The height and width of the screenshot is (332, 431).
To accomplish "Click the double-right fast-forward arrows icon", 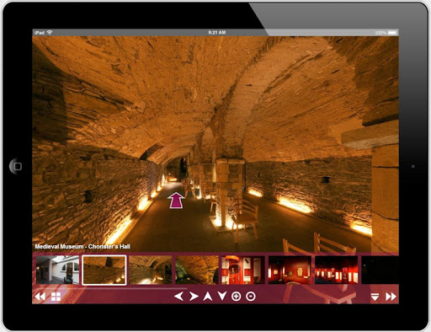I will 391,297.
